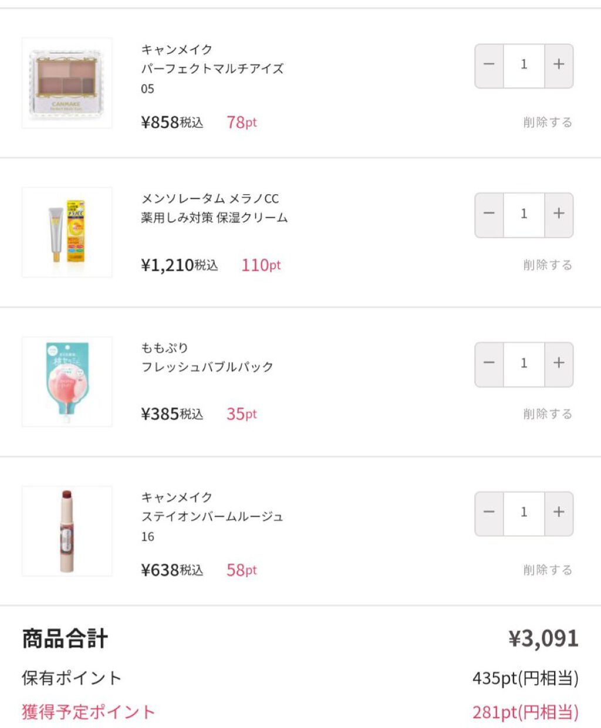
Task: Delete Stay-On Balm Rouge 16 item
Action: click(x=547, y=570)
